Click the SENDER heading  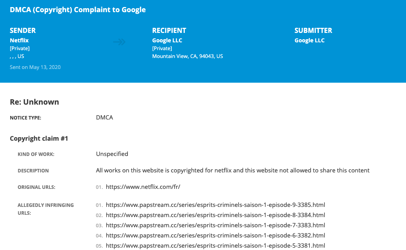tap(23, 31)
